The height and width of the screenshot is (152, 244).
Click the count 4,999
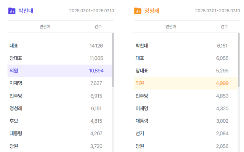[222, 83]
